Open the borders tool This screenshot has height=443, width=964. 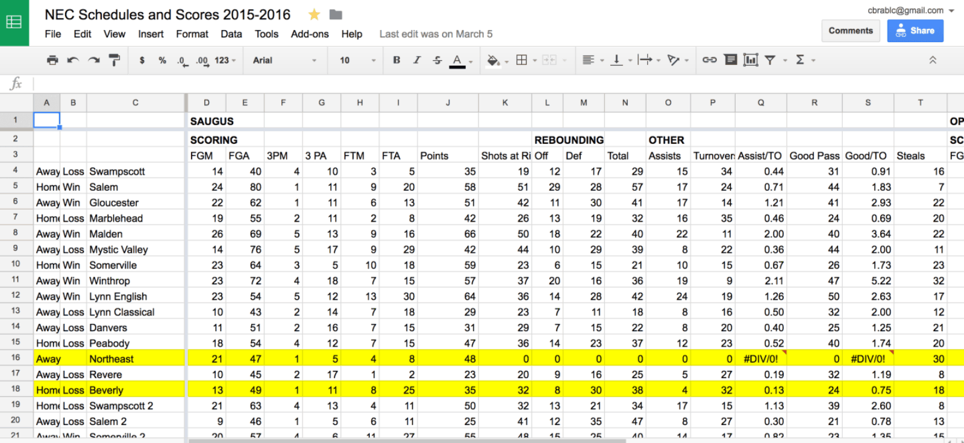[x=522, y=60]
